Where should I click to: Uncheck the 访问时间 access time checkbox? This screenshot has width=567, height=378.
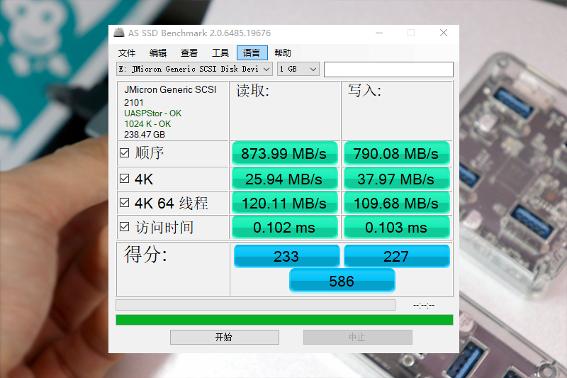pos(125,227)
